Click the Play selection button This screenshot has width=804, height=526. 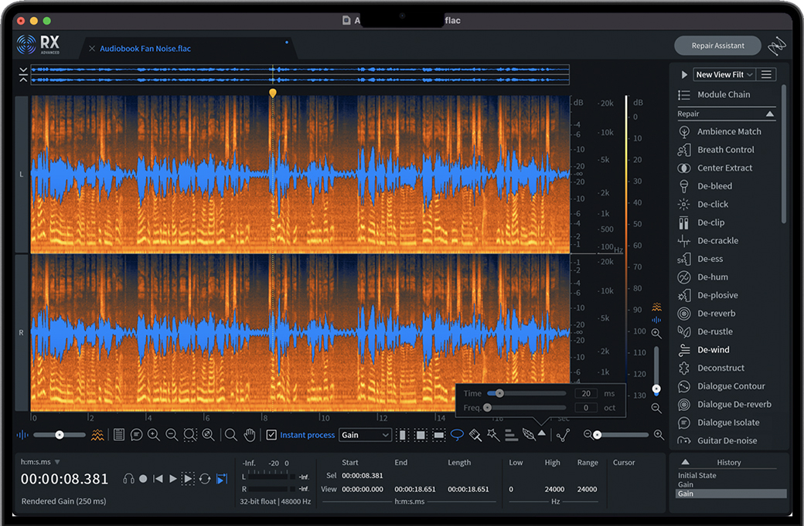tap(188, 479)
